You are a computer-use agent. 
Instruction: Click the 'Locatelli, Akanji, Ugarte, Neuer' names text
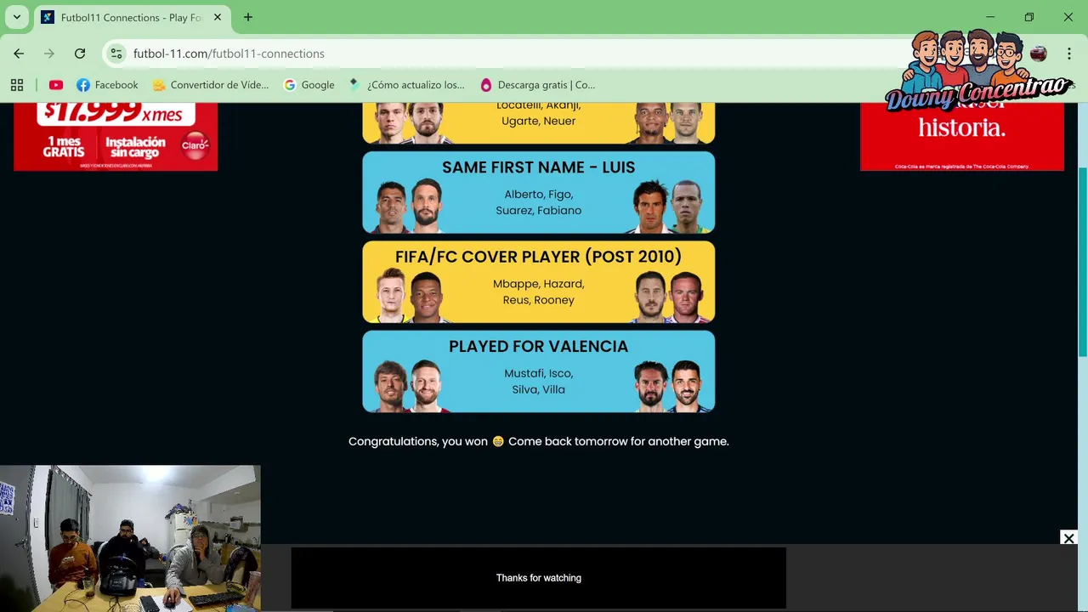[x=538, y=113]
